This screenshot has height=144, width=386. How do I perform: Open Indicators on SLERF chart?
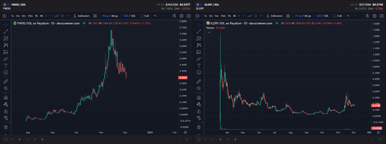(x=274, y=16)
